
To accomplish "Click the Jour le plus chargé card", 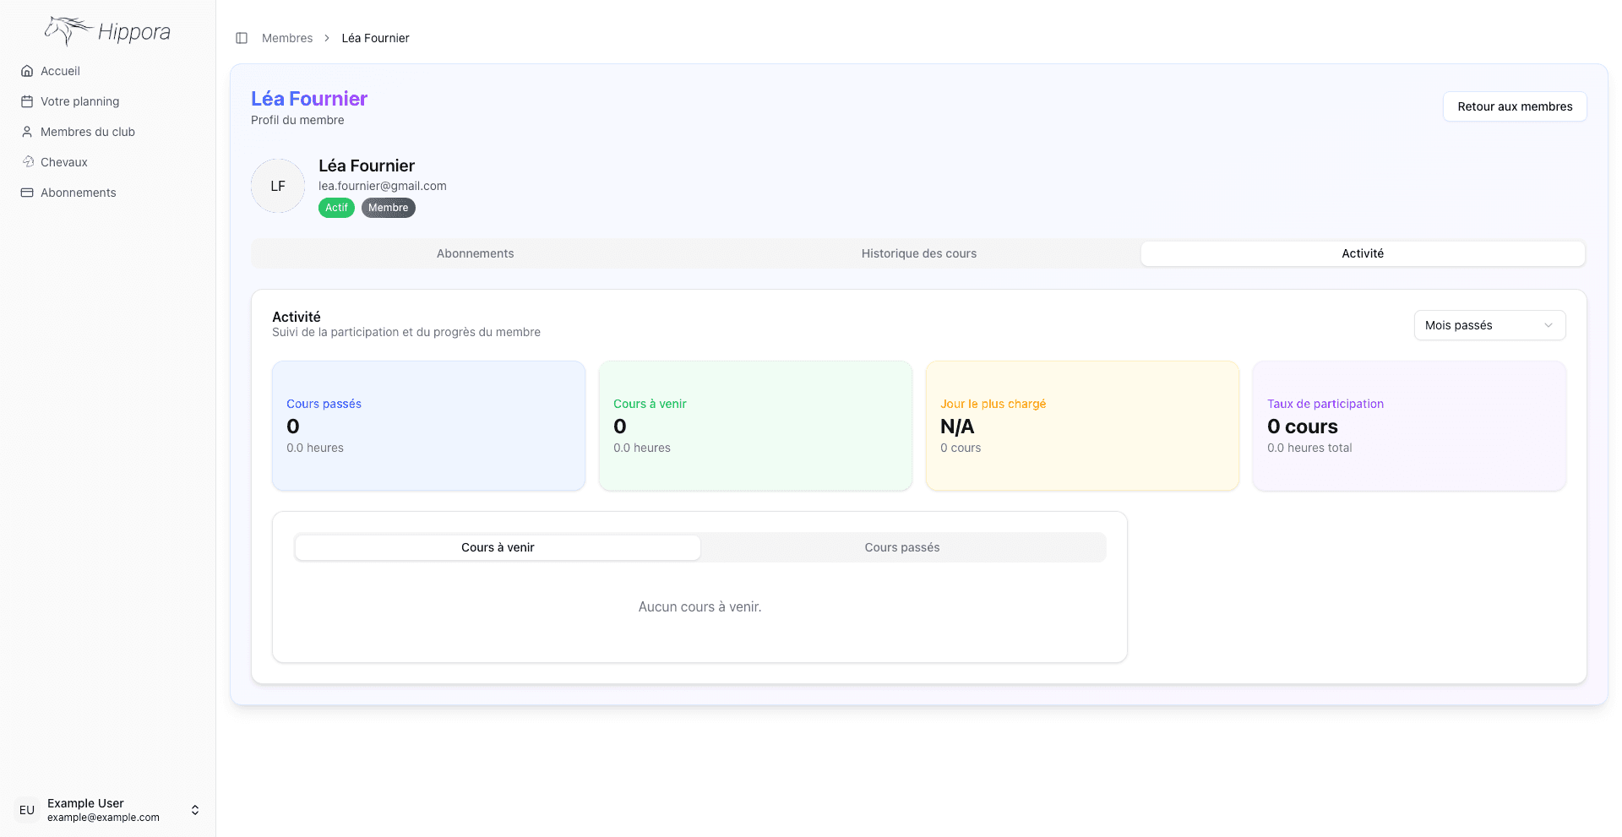I will (x=1081, y=426).
